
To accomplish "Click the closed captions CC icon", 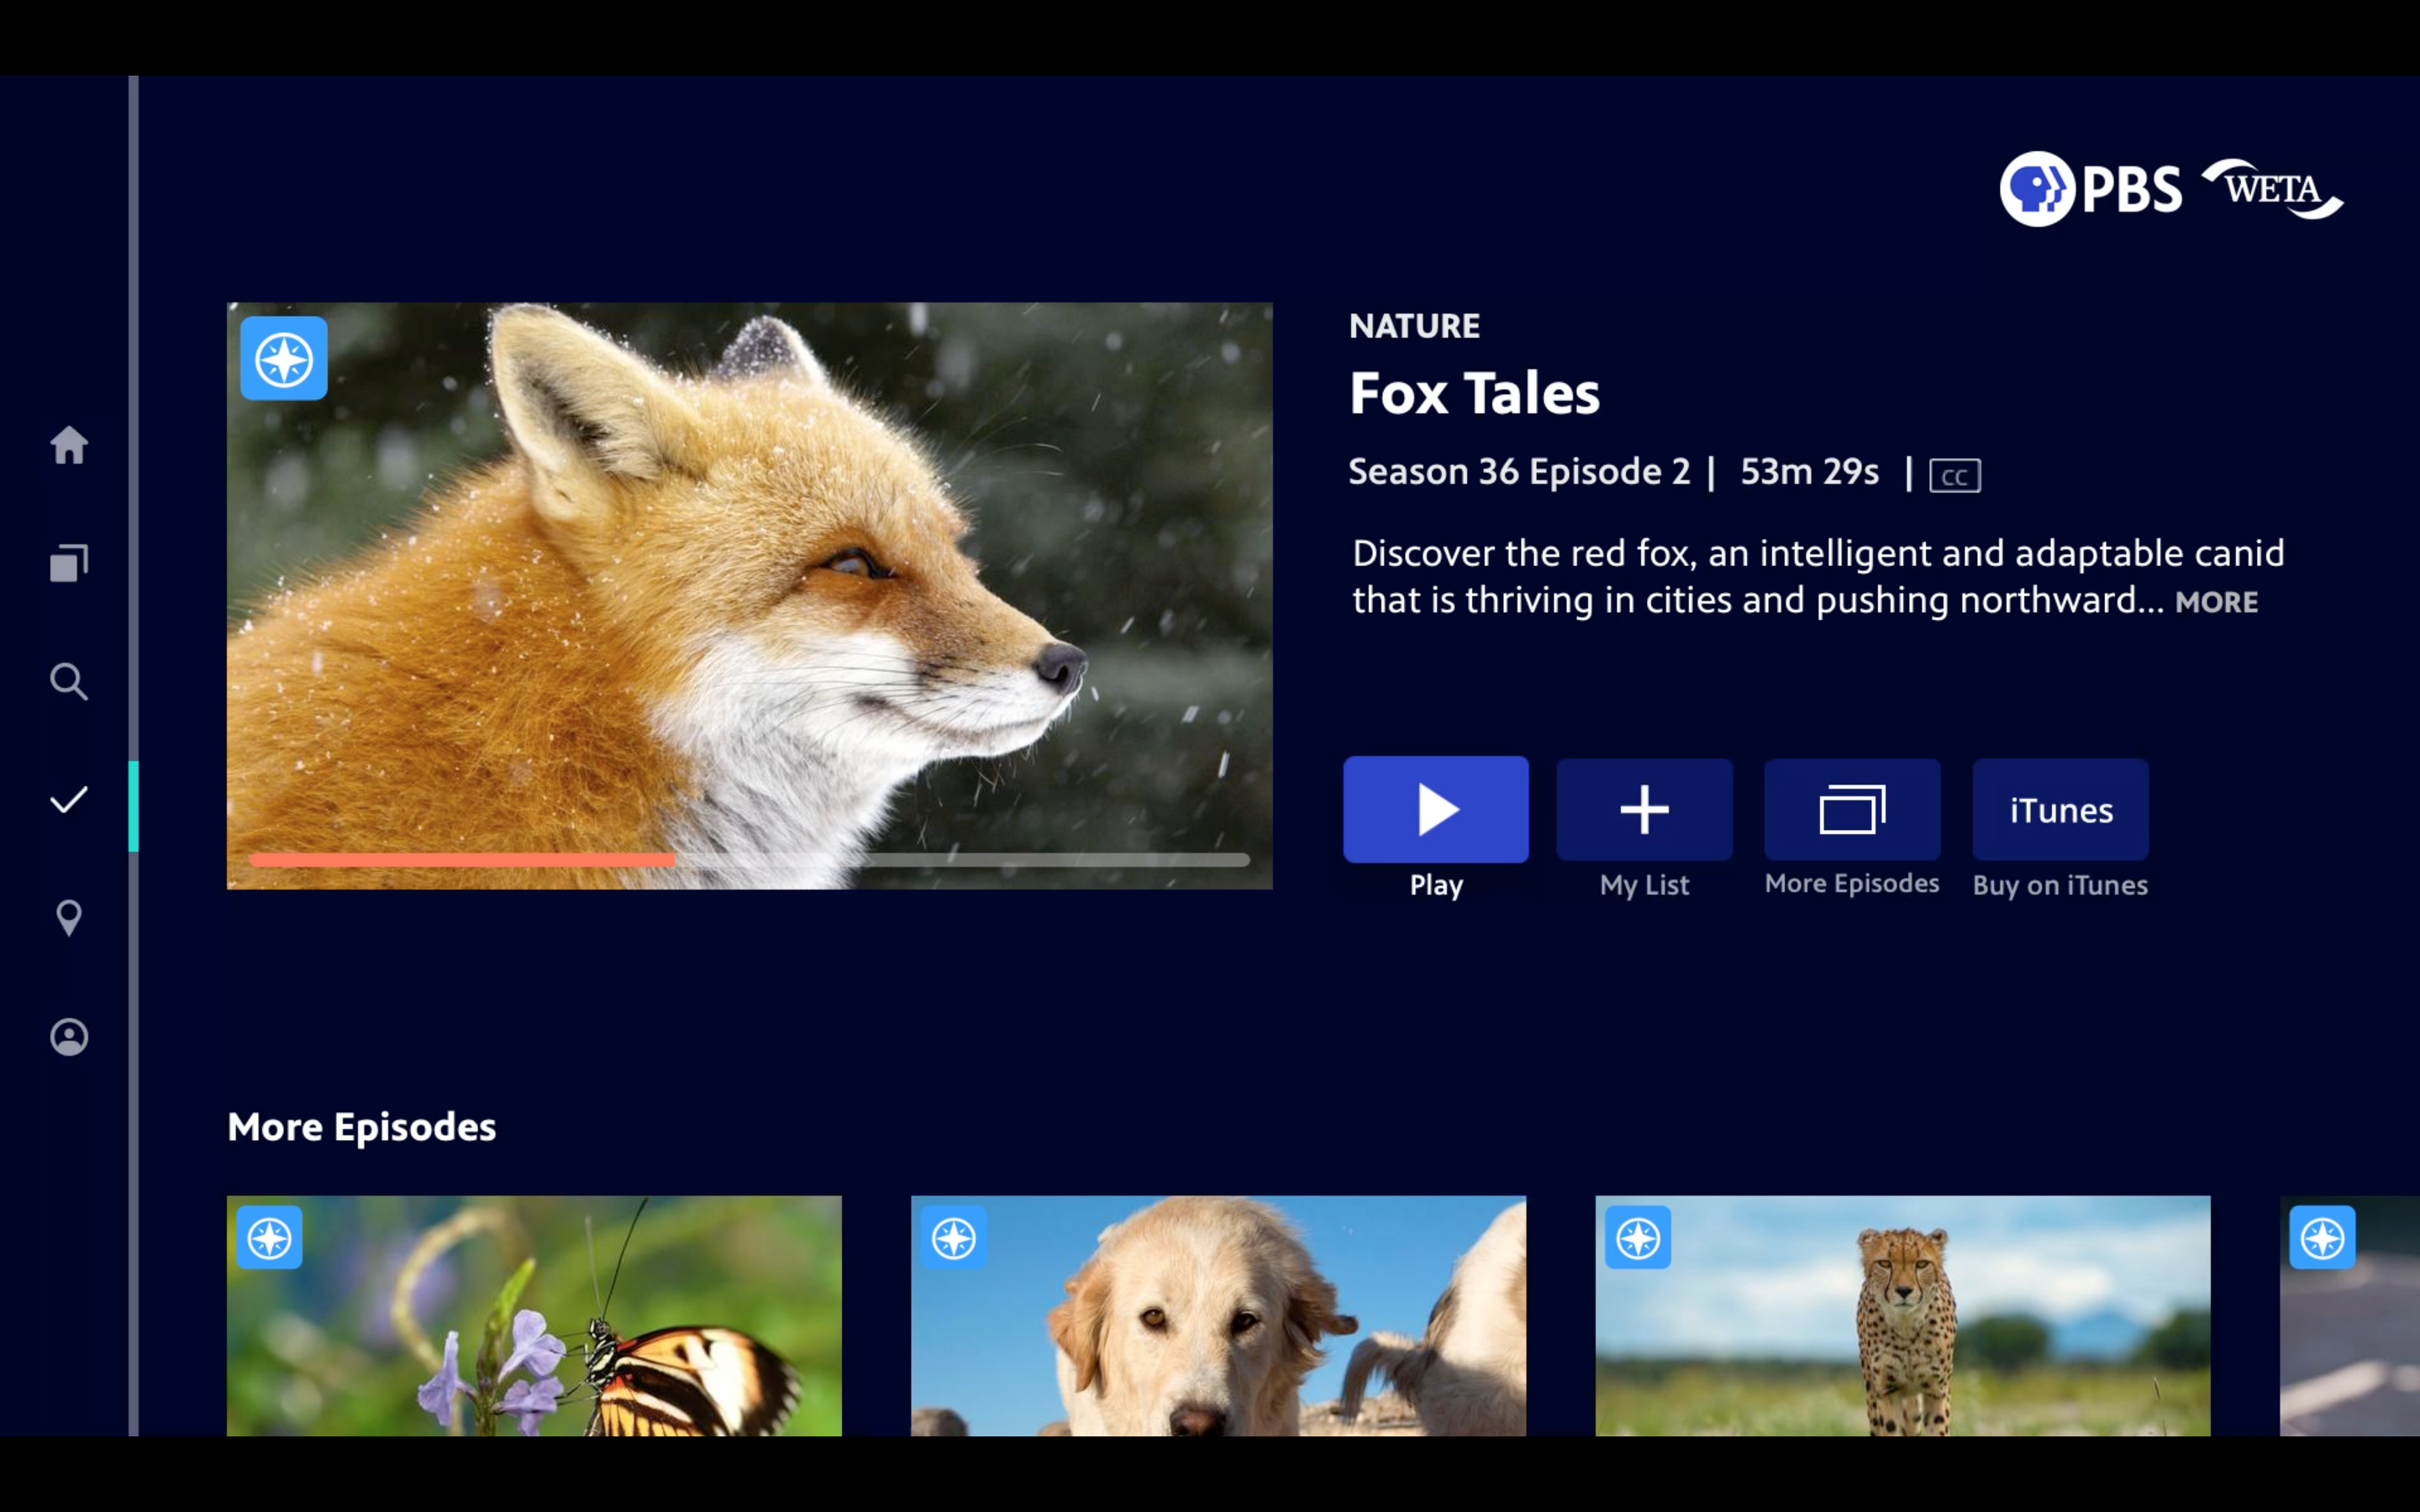I will tap(1954, 476).
